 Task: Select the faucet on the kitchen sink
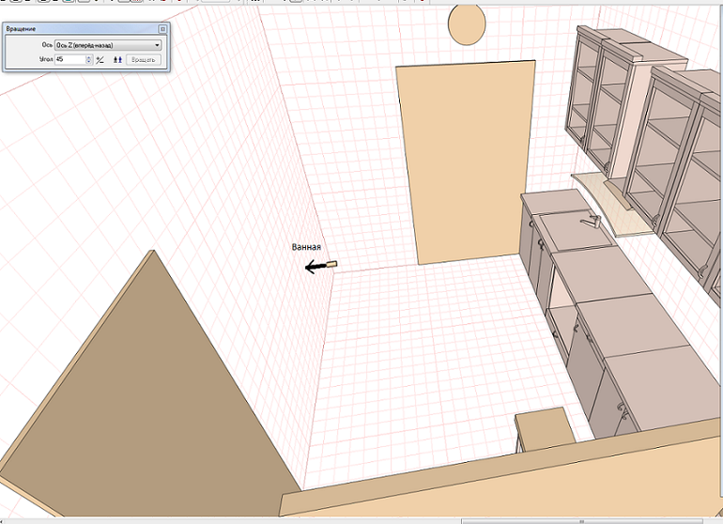(x=592, y=222)
